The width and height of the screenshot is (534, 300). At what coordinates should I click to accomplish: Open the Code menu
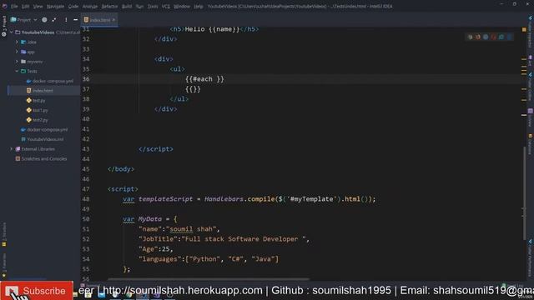73,6
